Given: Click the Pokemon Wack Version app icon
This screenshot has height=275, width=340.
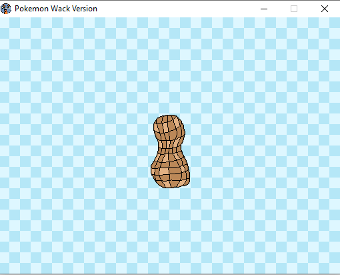Looking at the screenshot, I should point(6,9).
